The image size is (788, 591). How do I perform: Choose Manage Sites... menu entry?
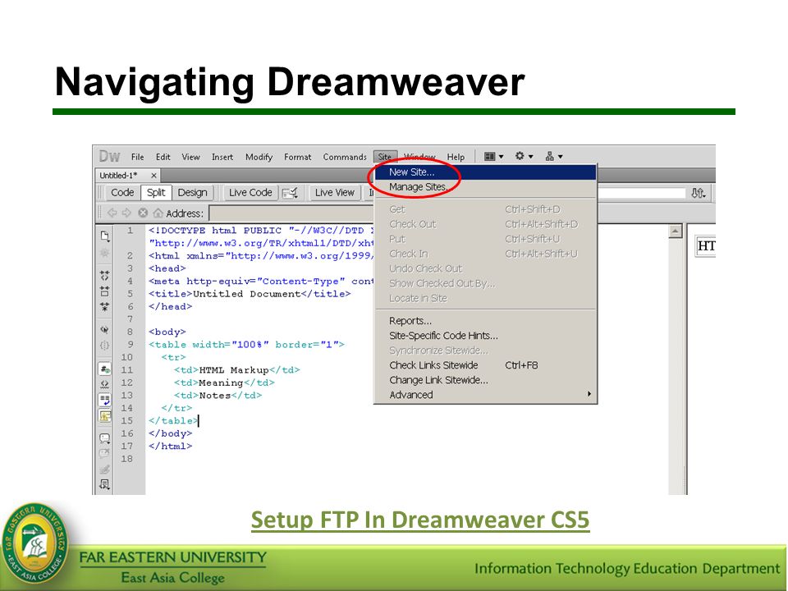[485, 186]
